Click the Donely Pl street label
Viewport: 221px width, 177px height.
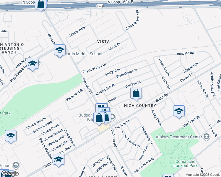186,78
